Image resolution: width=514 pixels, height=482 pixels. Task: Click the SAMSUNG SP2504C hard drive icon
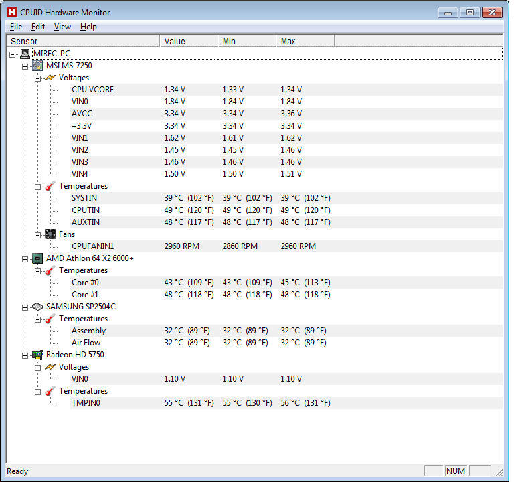point(37,307)
